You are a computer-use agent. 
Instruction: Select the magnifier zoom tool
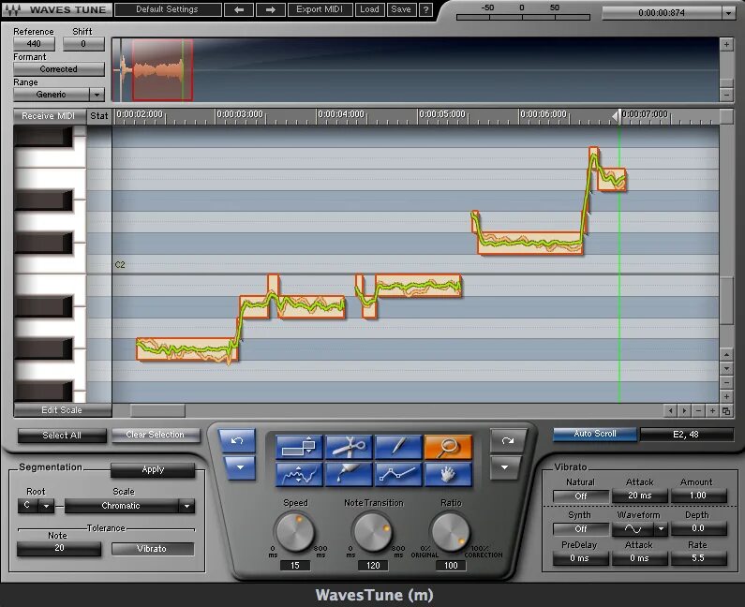click(x=448, y=447)
